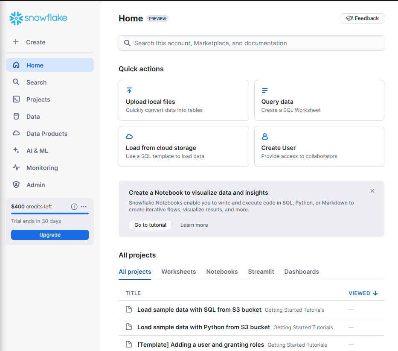The width and height of the screenshot is (398, 351).
Task: Open Load sample data with Python from S3 bucket
Action: [x=203, y=327]
